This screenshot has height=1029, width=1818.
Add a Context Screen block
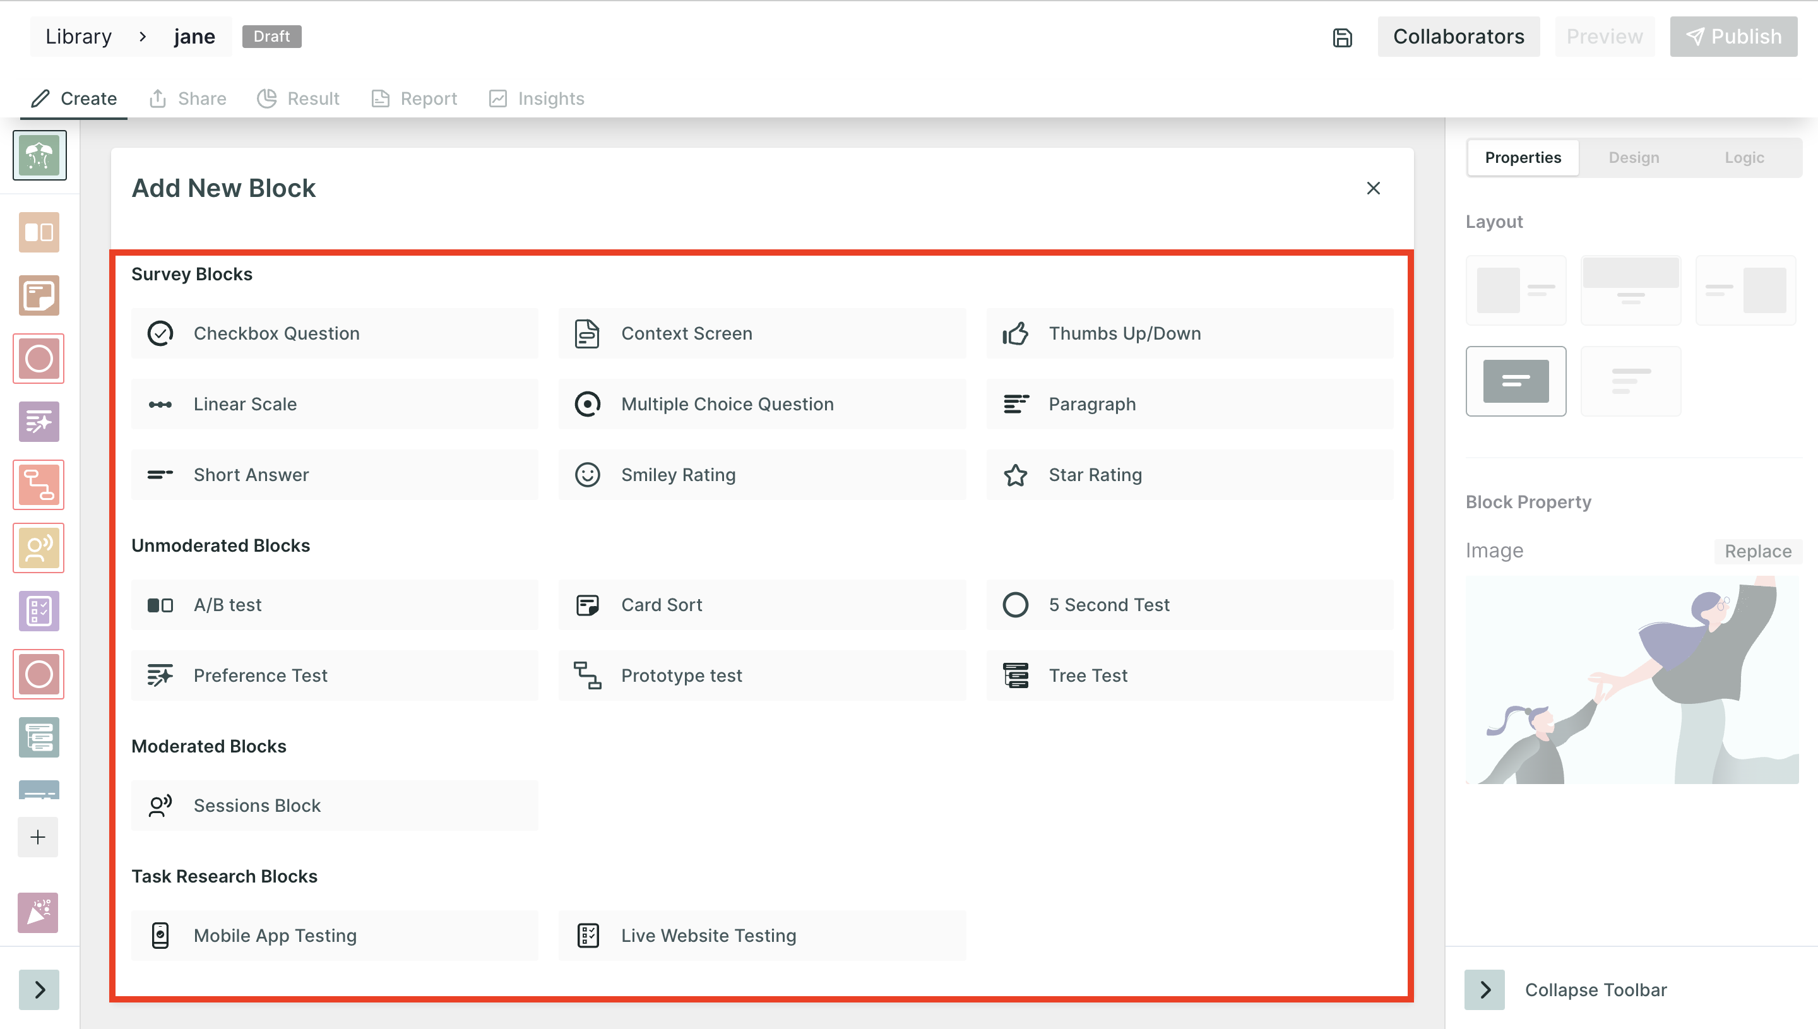(762, 333)
